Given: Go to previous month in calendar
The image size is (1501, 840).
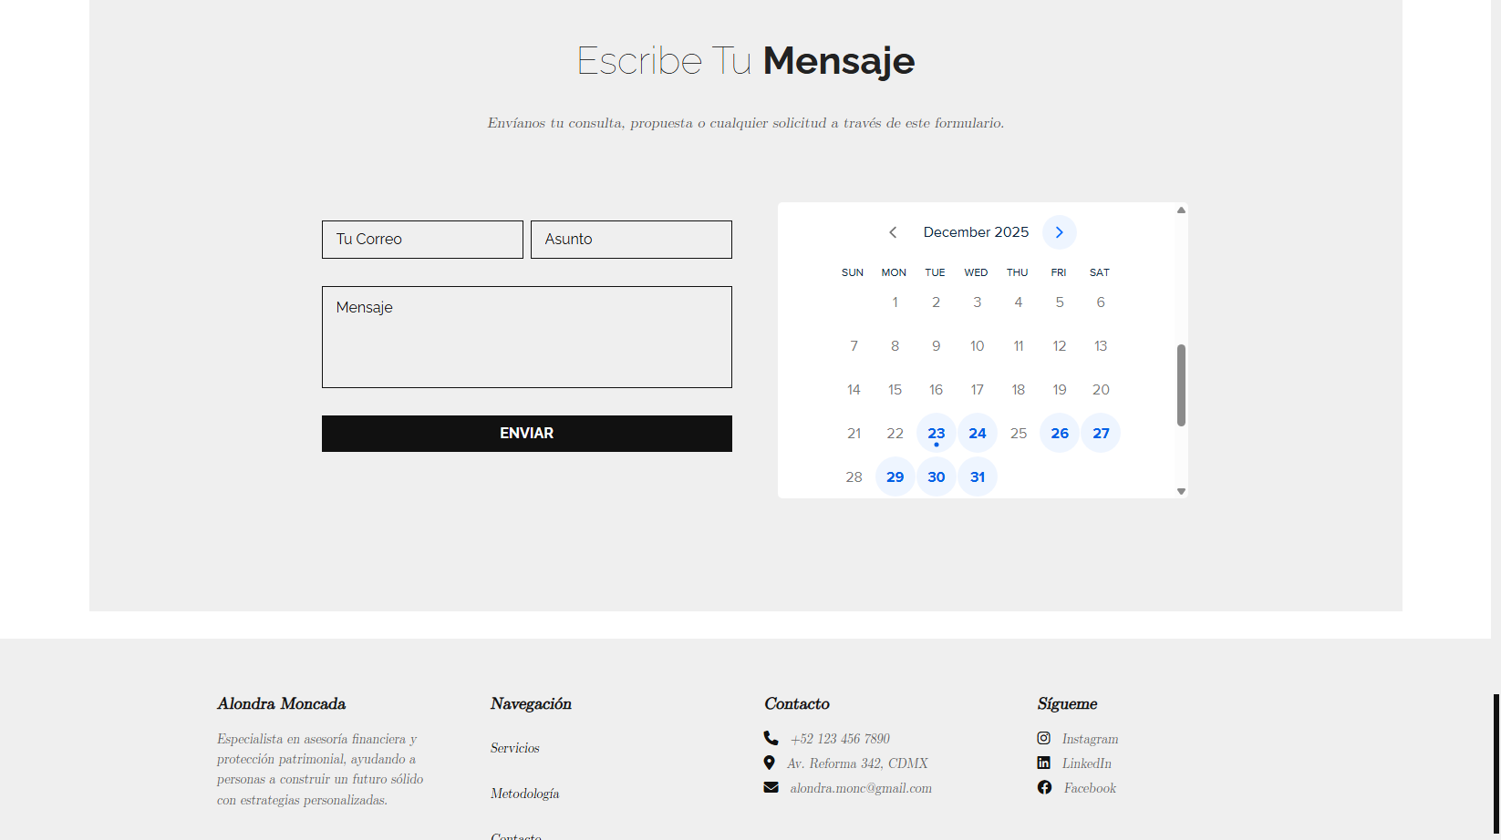Looking at the screenshot, I should click(x=893, y=232).
